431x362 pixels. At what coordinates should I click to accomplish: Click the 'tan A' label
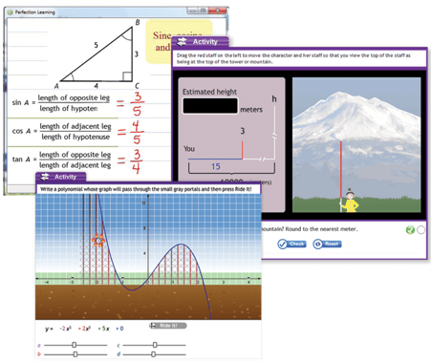coord(21,160)
